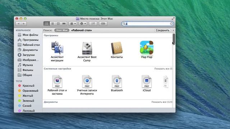The height and width of the screenshot is (129, 230).
Task: Switch search scope to «Рабочий стол»
Action: (82, 30)
